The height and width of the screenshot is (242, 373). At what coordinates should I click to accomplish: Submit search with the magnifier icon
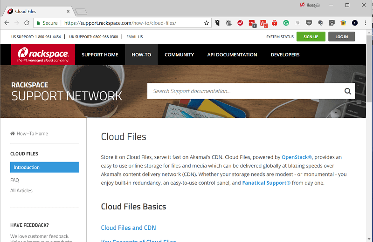click(x=348, y=91)
